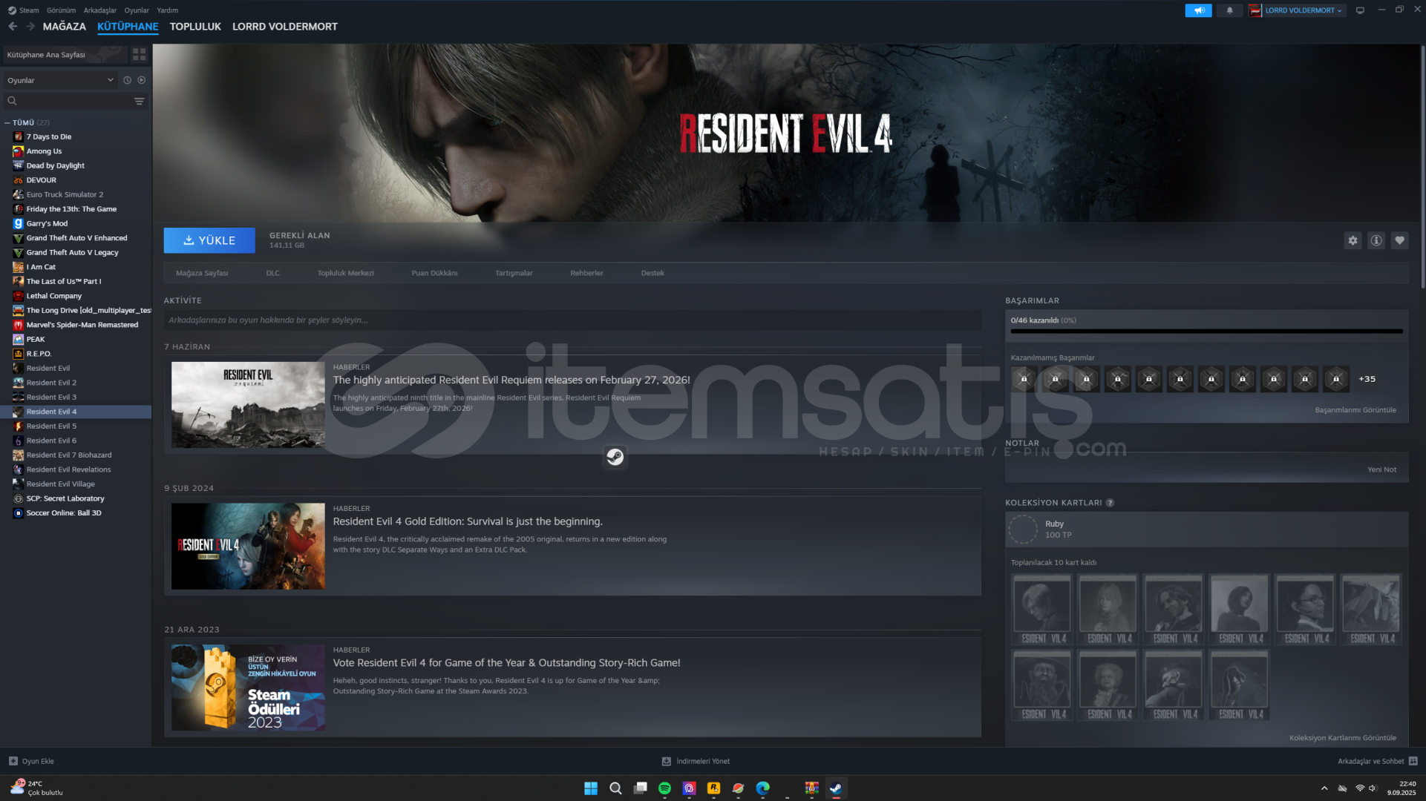This screenshot has width=1426, height=801.
Task: Go forward with the right arrow
Action: 30,26
